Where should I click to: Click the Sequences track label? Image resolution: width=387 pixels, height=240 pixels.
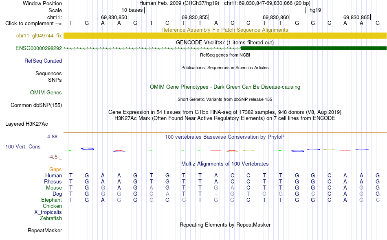click(48, 74)
